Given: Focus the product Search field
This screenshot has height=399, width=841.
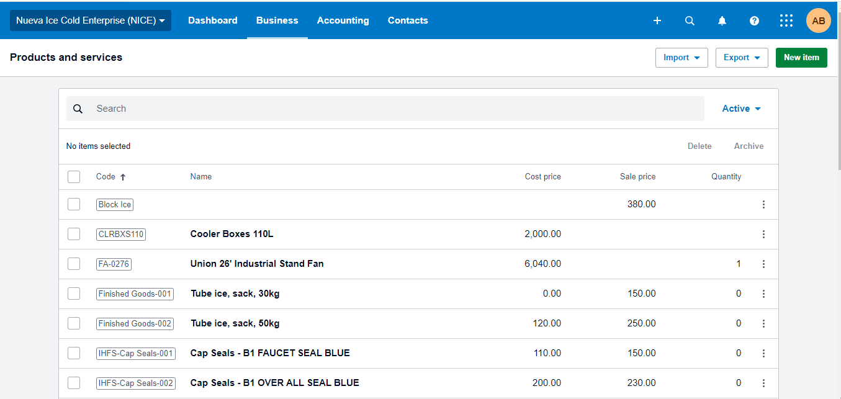Looking at the screenshot, I should (x=397, y=109).
